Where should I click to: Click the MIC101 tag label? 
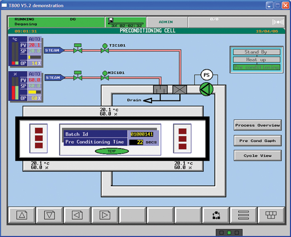click(x=116, y=73)
